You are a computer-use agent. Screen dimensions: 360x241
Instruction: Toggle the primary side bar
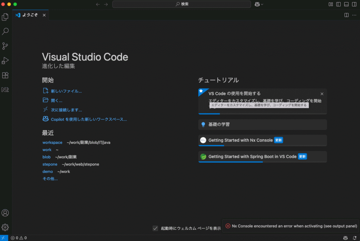point(339,4)
